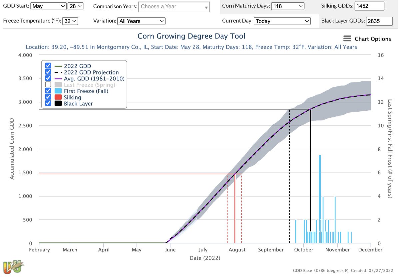Toggle the Black Layer legend checkbox
The image size is (400, 278).
(48, 103)
